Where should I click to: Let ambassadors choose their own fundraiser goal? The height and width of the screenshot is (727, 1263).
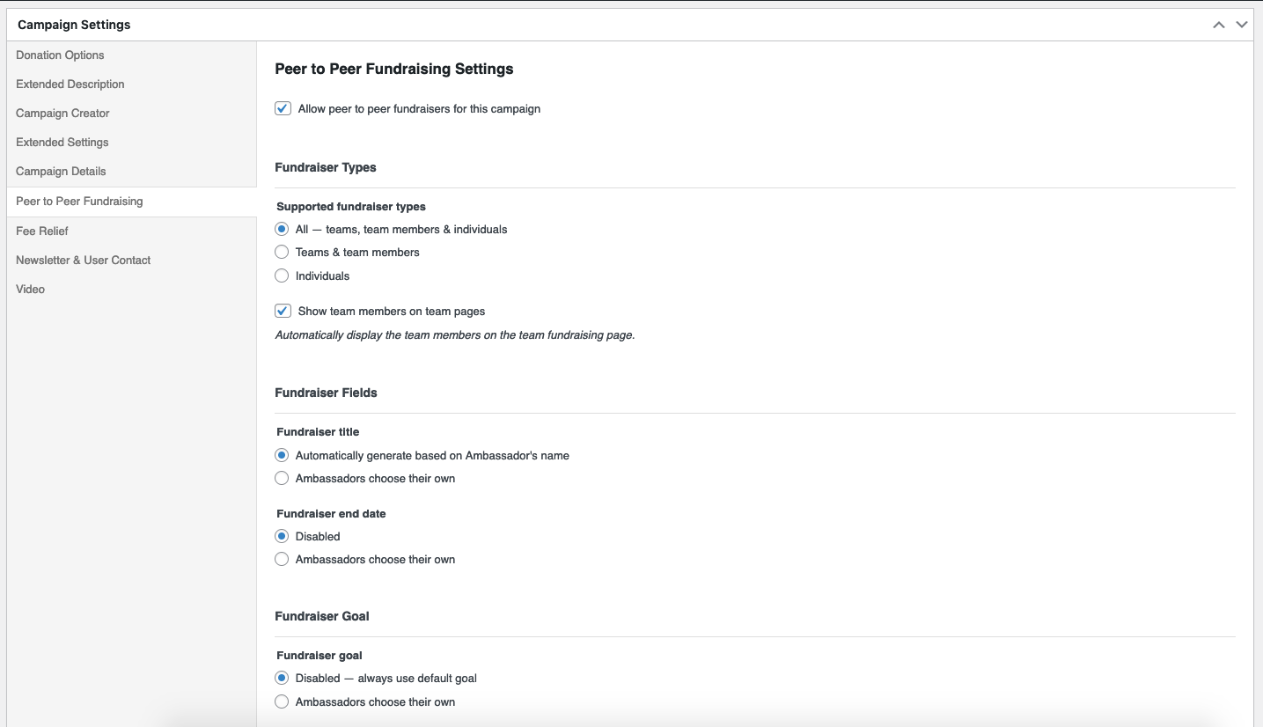pyautogui.click(x=282, y=701)
